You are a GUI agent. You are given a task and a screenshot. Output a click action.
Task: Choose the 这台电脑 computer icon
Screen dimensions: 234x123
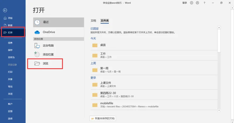tap(37, 45)
